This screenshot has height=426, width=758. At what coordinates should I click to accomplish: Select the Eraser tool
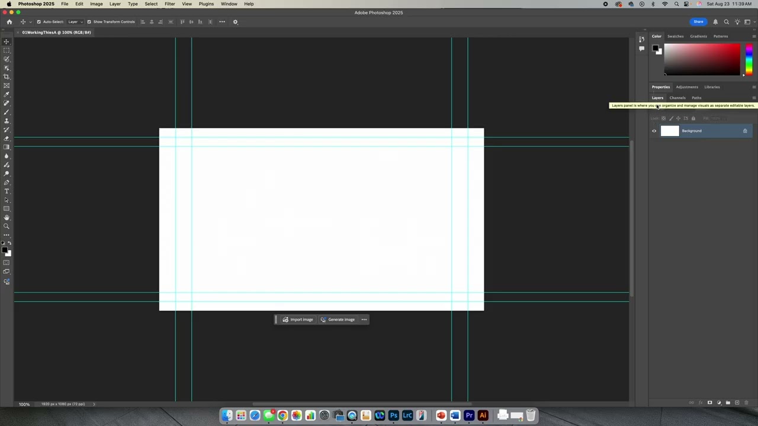click(7, 138)
